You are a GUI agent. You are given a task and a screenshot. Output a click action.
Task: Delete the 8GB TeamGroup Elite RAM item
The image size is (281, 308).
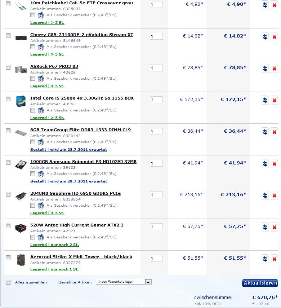click(x=274, y=132)
